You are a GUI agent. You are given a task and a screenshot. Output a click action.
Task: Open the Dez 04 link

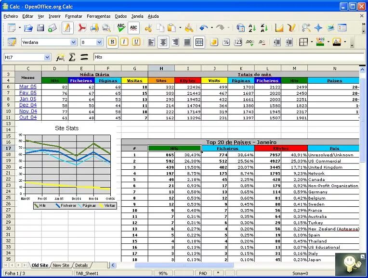point(28,105)
